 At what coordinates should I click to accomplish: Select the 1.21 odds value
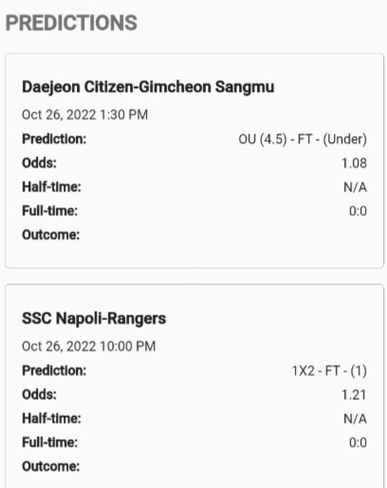(x=354, y=395)
